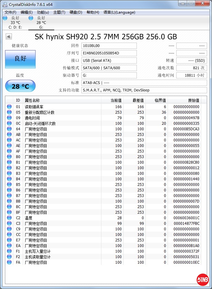
Task: Select the G: disk status orb
Action: (x=31, y=18)
